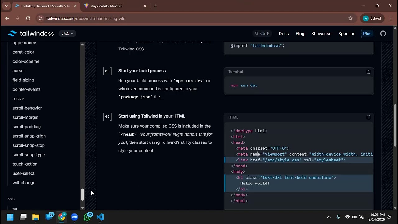
Task: Open the School profile button
Action: 372,18
